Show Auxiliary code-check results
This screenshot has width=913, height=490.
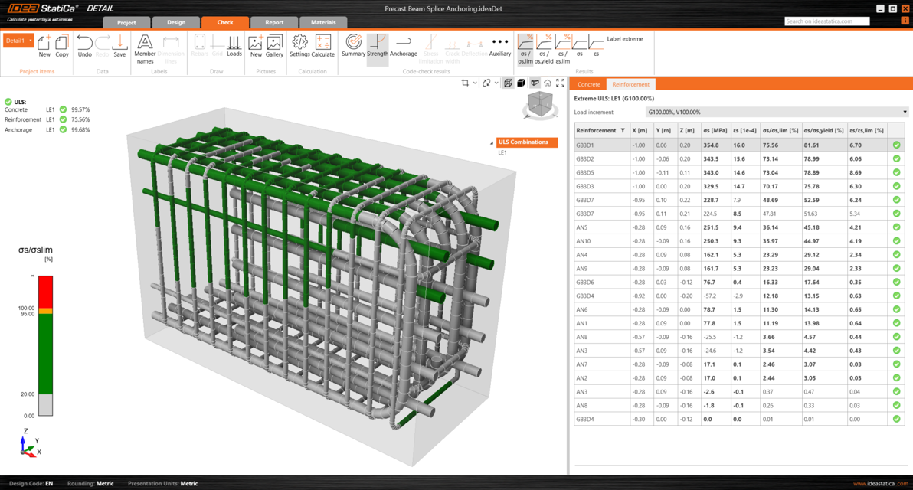click(x=499, y=45)
